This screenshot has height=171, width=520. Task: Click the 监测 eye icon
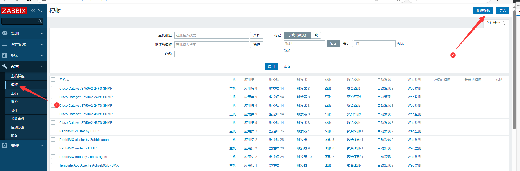tap(5, 33)
